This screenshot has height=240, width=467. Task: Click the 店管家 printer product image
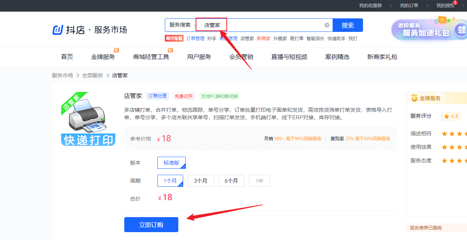88,119
